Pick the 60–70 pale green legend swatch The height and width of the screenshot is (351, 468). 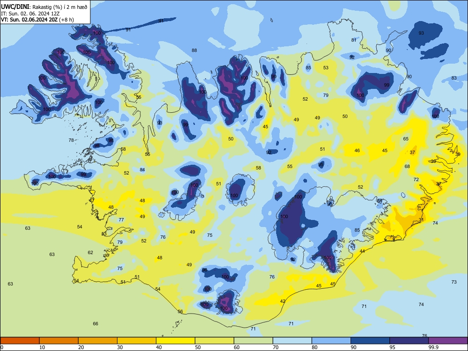[x=253, y=341]
